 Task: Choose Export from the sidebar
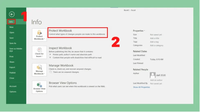[x=12, y=67]
